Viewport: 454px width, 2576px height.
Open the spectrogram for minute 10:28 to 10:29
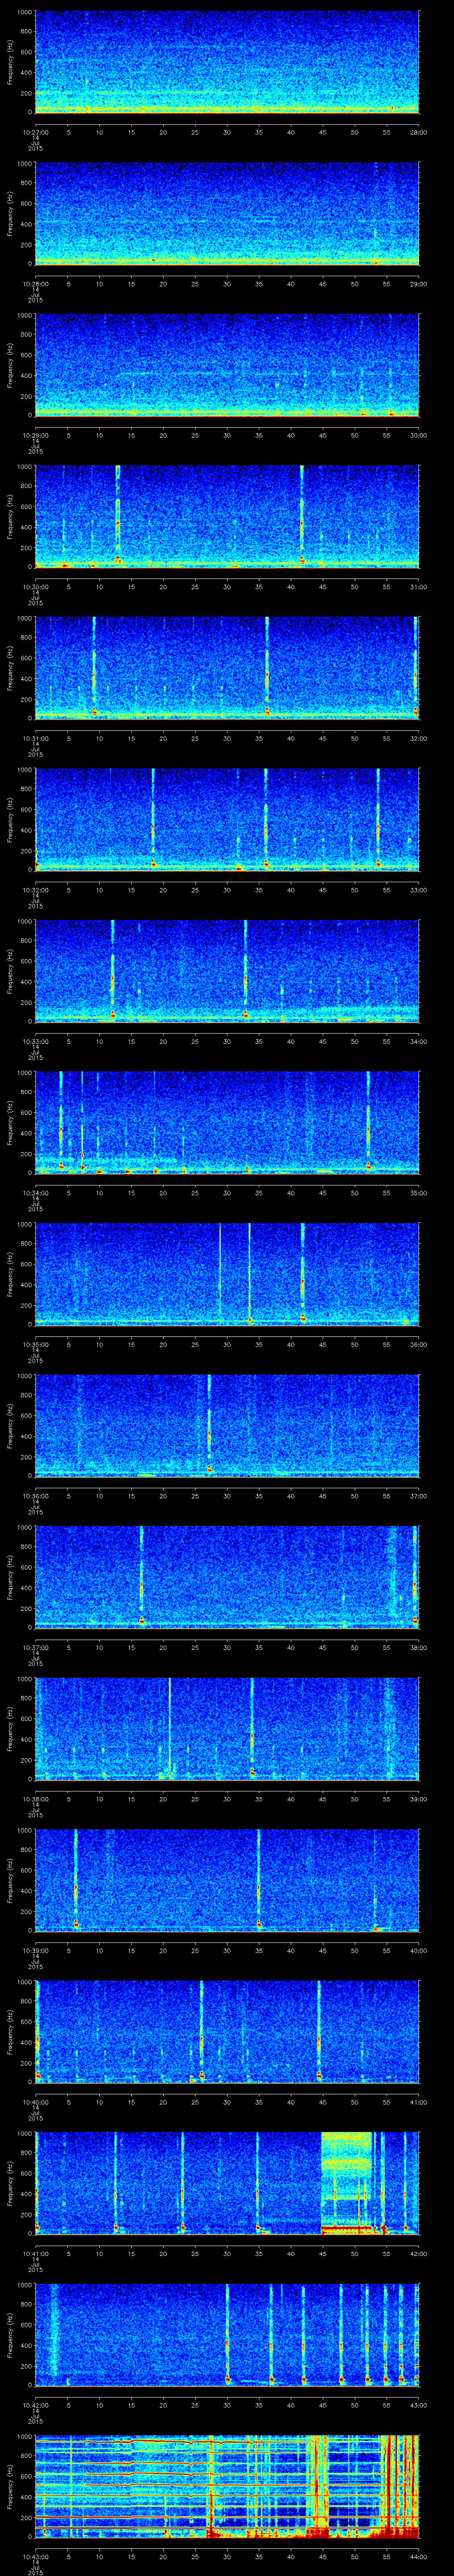point(227,213)
